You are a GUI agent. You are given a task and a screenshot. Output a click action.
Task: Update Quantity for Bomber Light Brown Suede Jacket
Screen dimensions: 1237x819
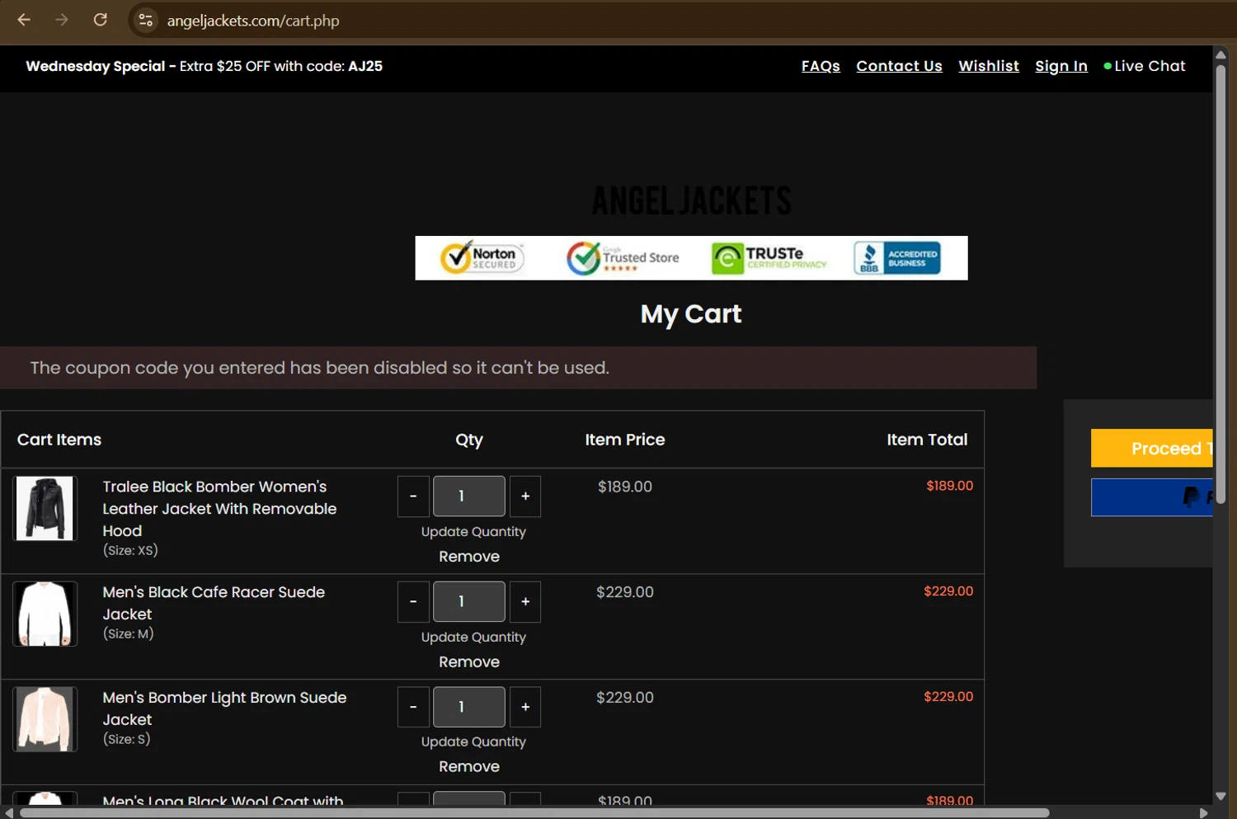pos(473,742)
